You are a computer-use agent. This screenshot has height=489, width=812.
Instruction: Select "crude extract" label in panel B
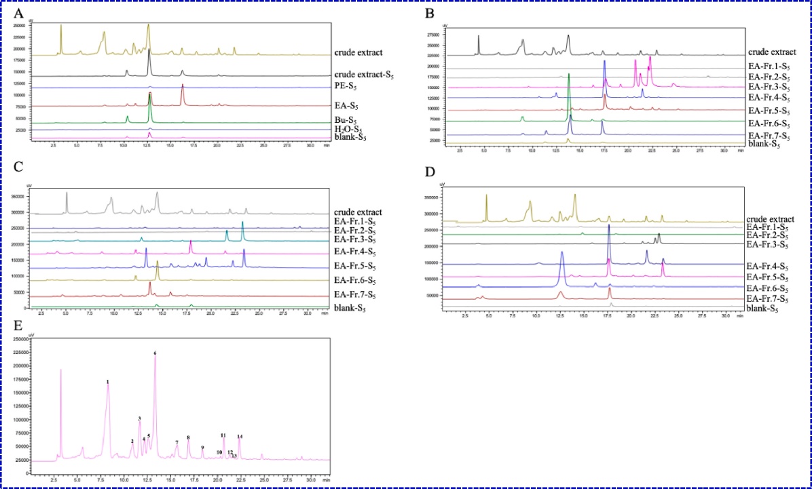[772, 52]
